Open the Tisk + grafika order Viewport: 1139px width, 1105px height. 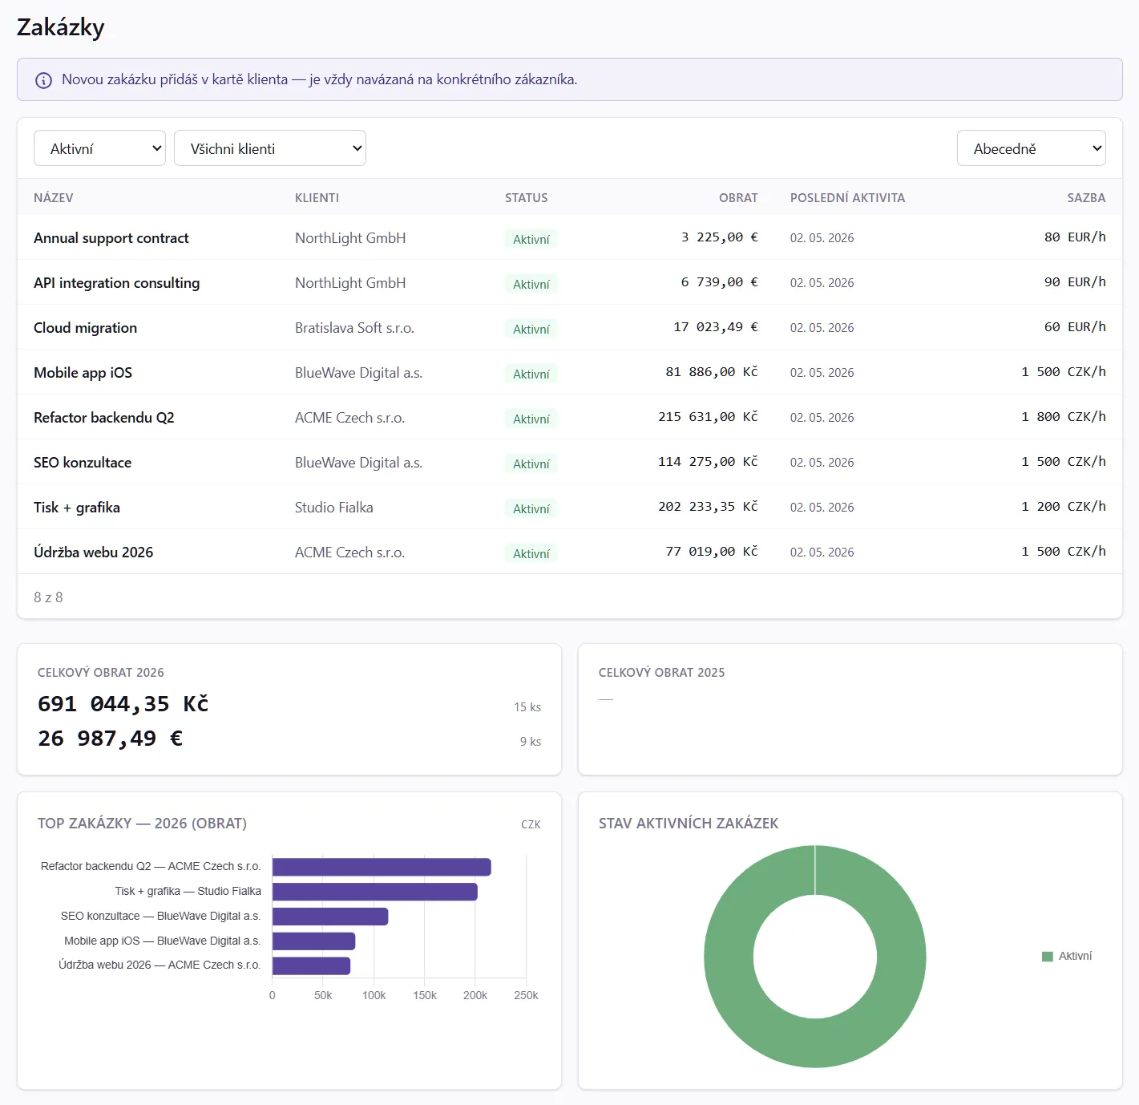(77, 508)
